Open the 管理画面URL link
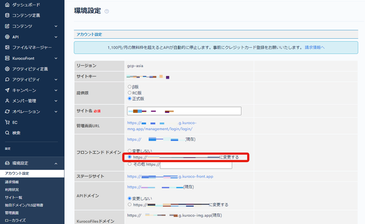Screen dimensions: 365x224 162,126
